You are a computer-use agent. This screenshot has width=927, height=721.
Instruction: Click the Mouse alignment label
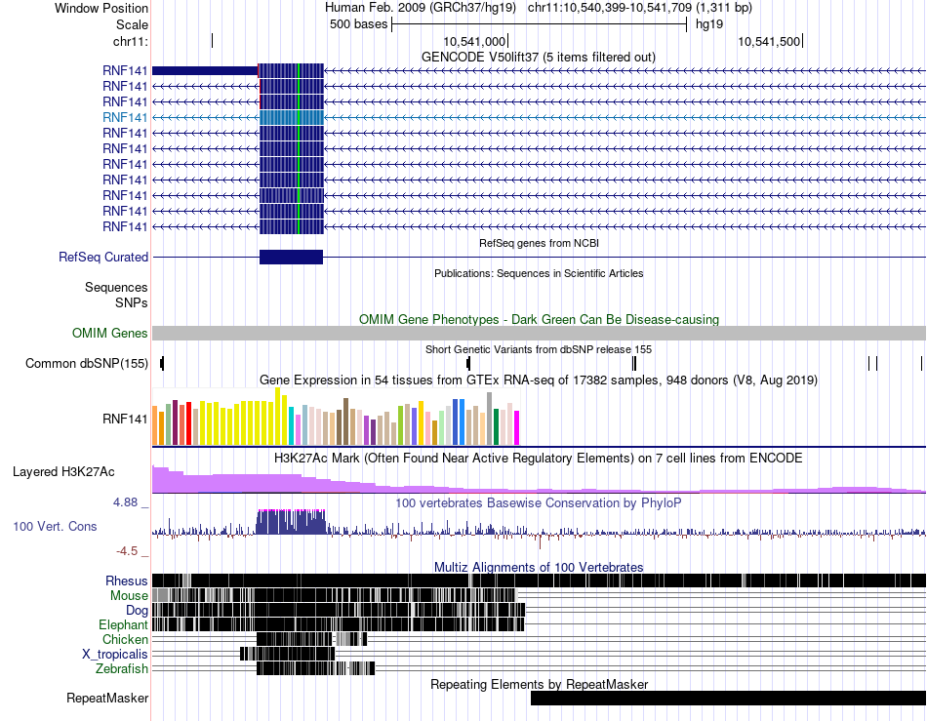click(x=129, y=596)
